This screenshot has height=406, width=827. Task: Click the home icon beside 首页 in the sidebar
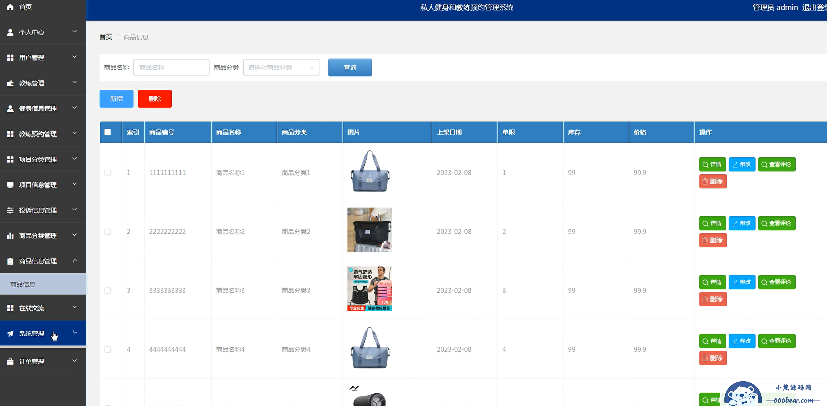click(10, 7)
